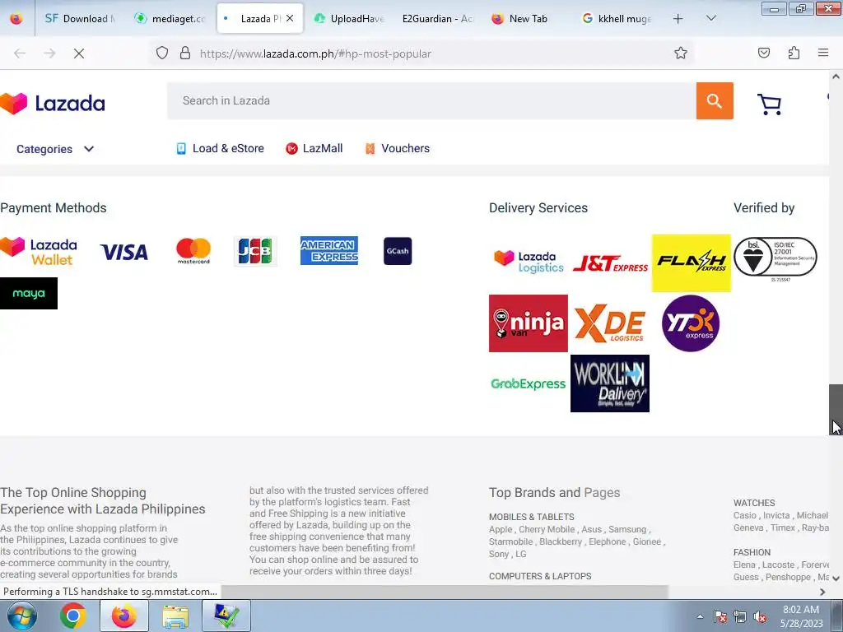Screen dimensions: 843x632
Task: Click the JCB payment logo
Action: [x=255, y=251]
